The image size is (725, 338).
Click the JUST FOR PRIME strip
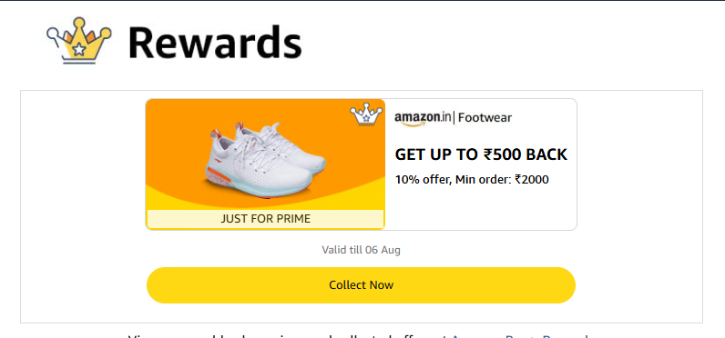pos(265,219)
